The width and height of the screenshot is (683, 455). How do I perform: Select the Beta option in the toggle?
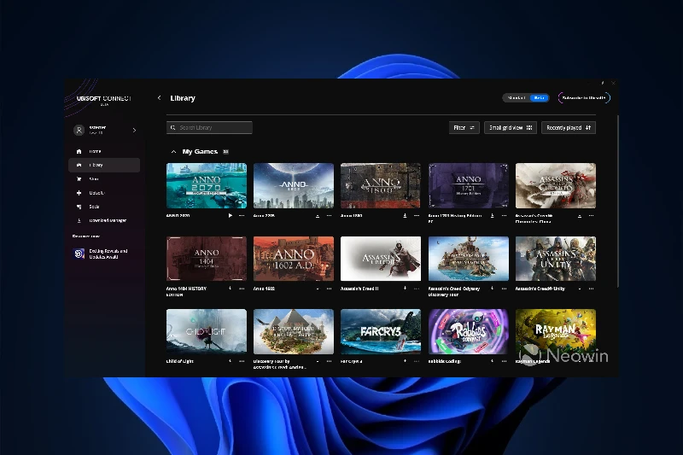[x=539, y=98]
